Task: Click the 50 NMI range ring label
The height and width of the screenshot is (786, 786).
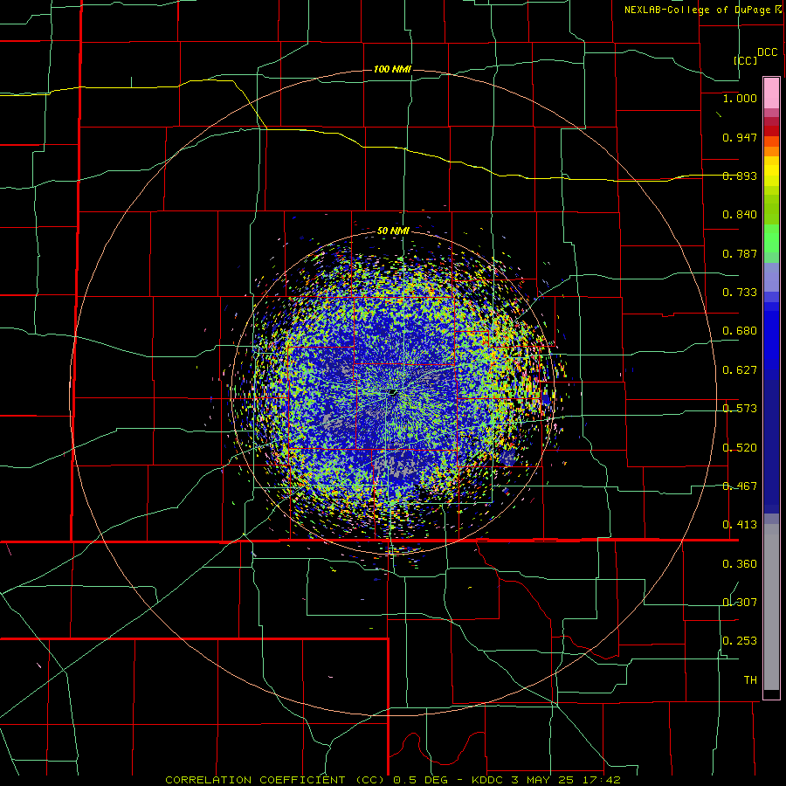Action: [393, 231]
